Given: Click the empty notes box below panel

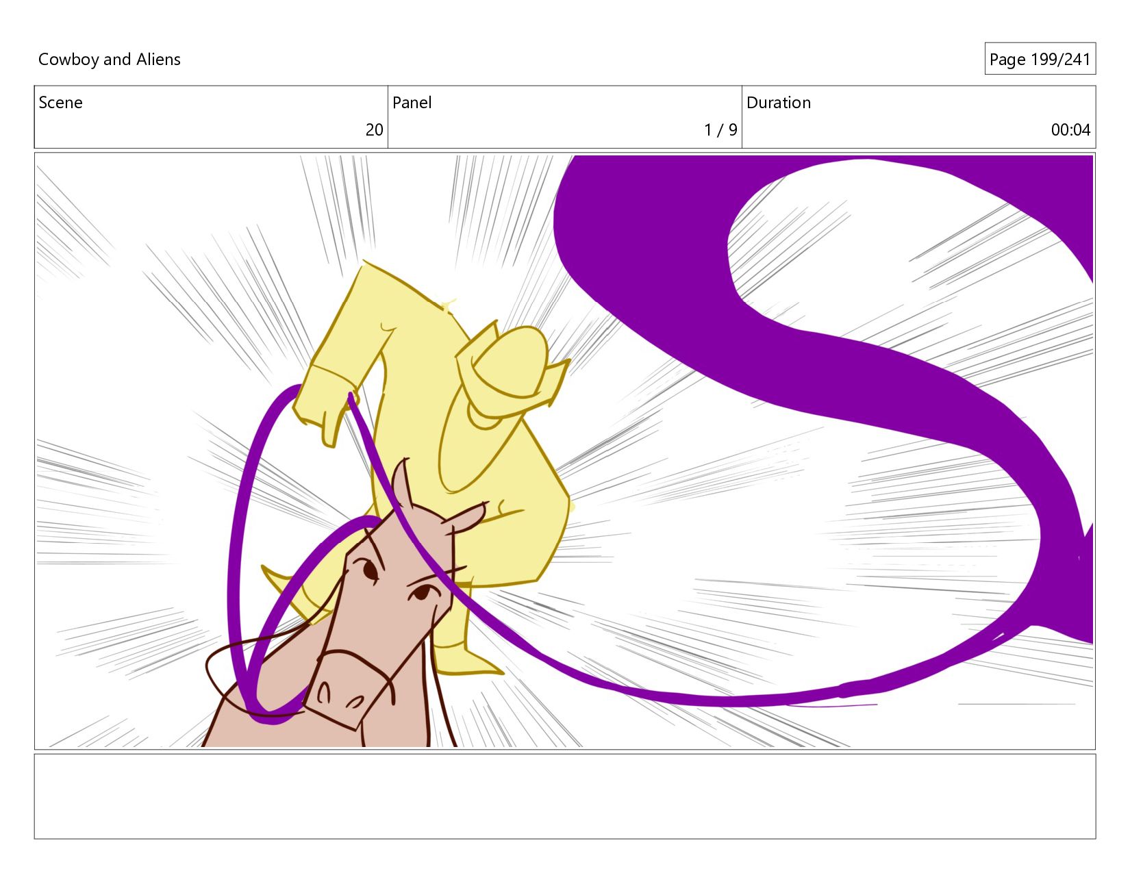Looking at the screenshot, I should click(x=565, y=796).
